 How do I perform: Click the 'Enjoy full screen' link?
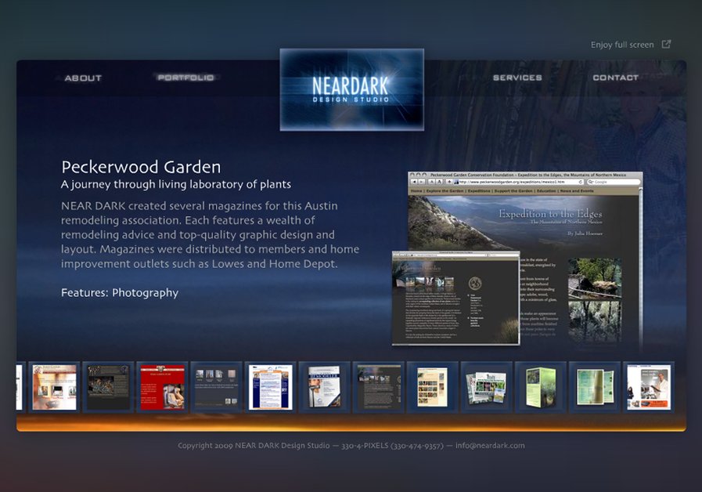(622, 45)
